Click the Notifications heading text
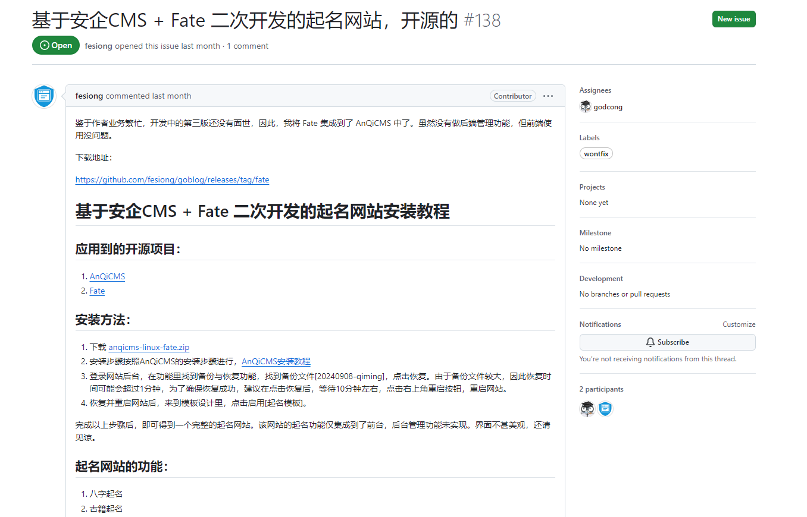The width and height of the screenshot is (807, 517). [600, 324]
